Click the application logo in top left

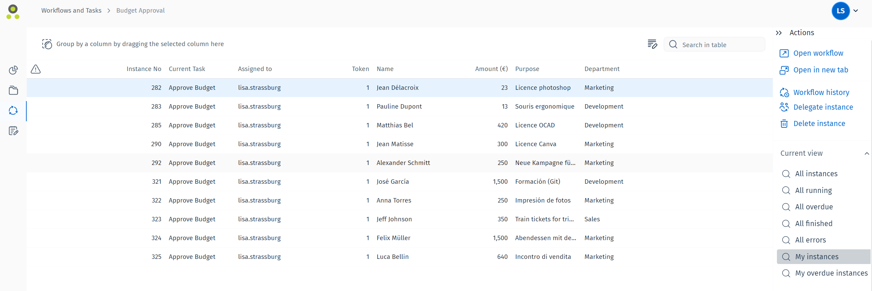tap(13, 12)
